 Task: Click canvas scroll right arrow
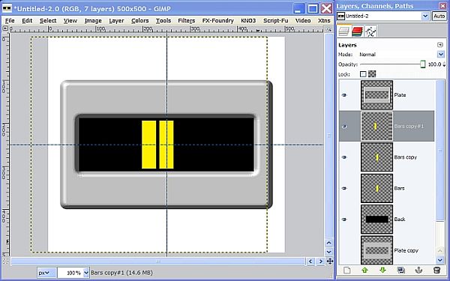point(320,262)
